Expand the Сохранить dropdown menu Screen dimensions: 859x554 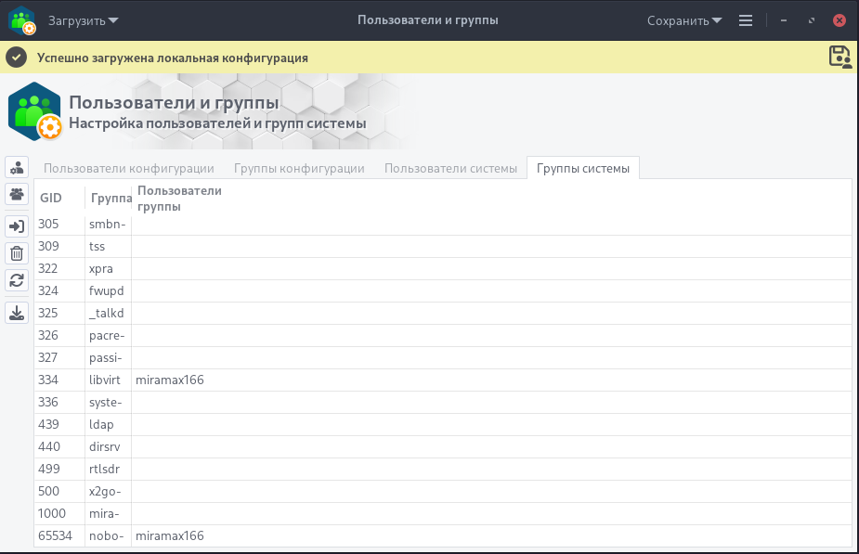(x=684, y=20)
